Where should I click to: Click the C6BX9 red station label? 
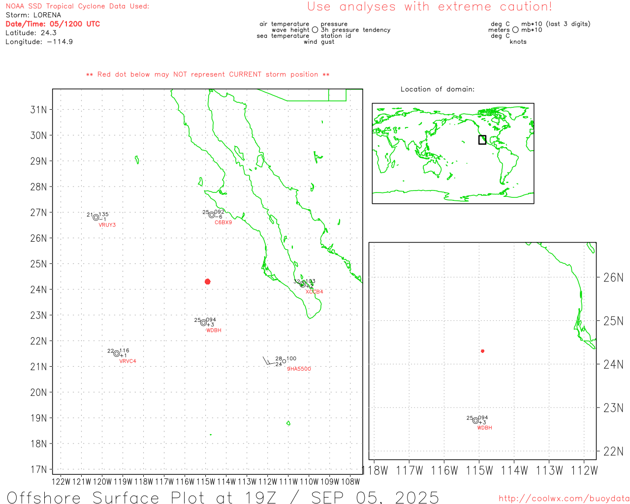click(223, 222)
